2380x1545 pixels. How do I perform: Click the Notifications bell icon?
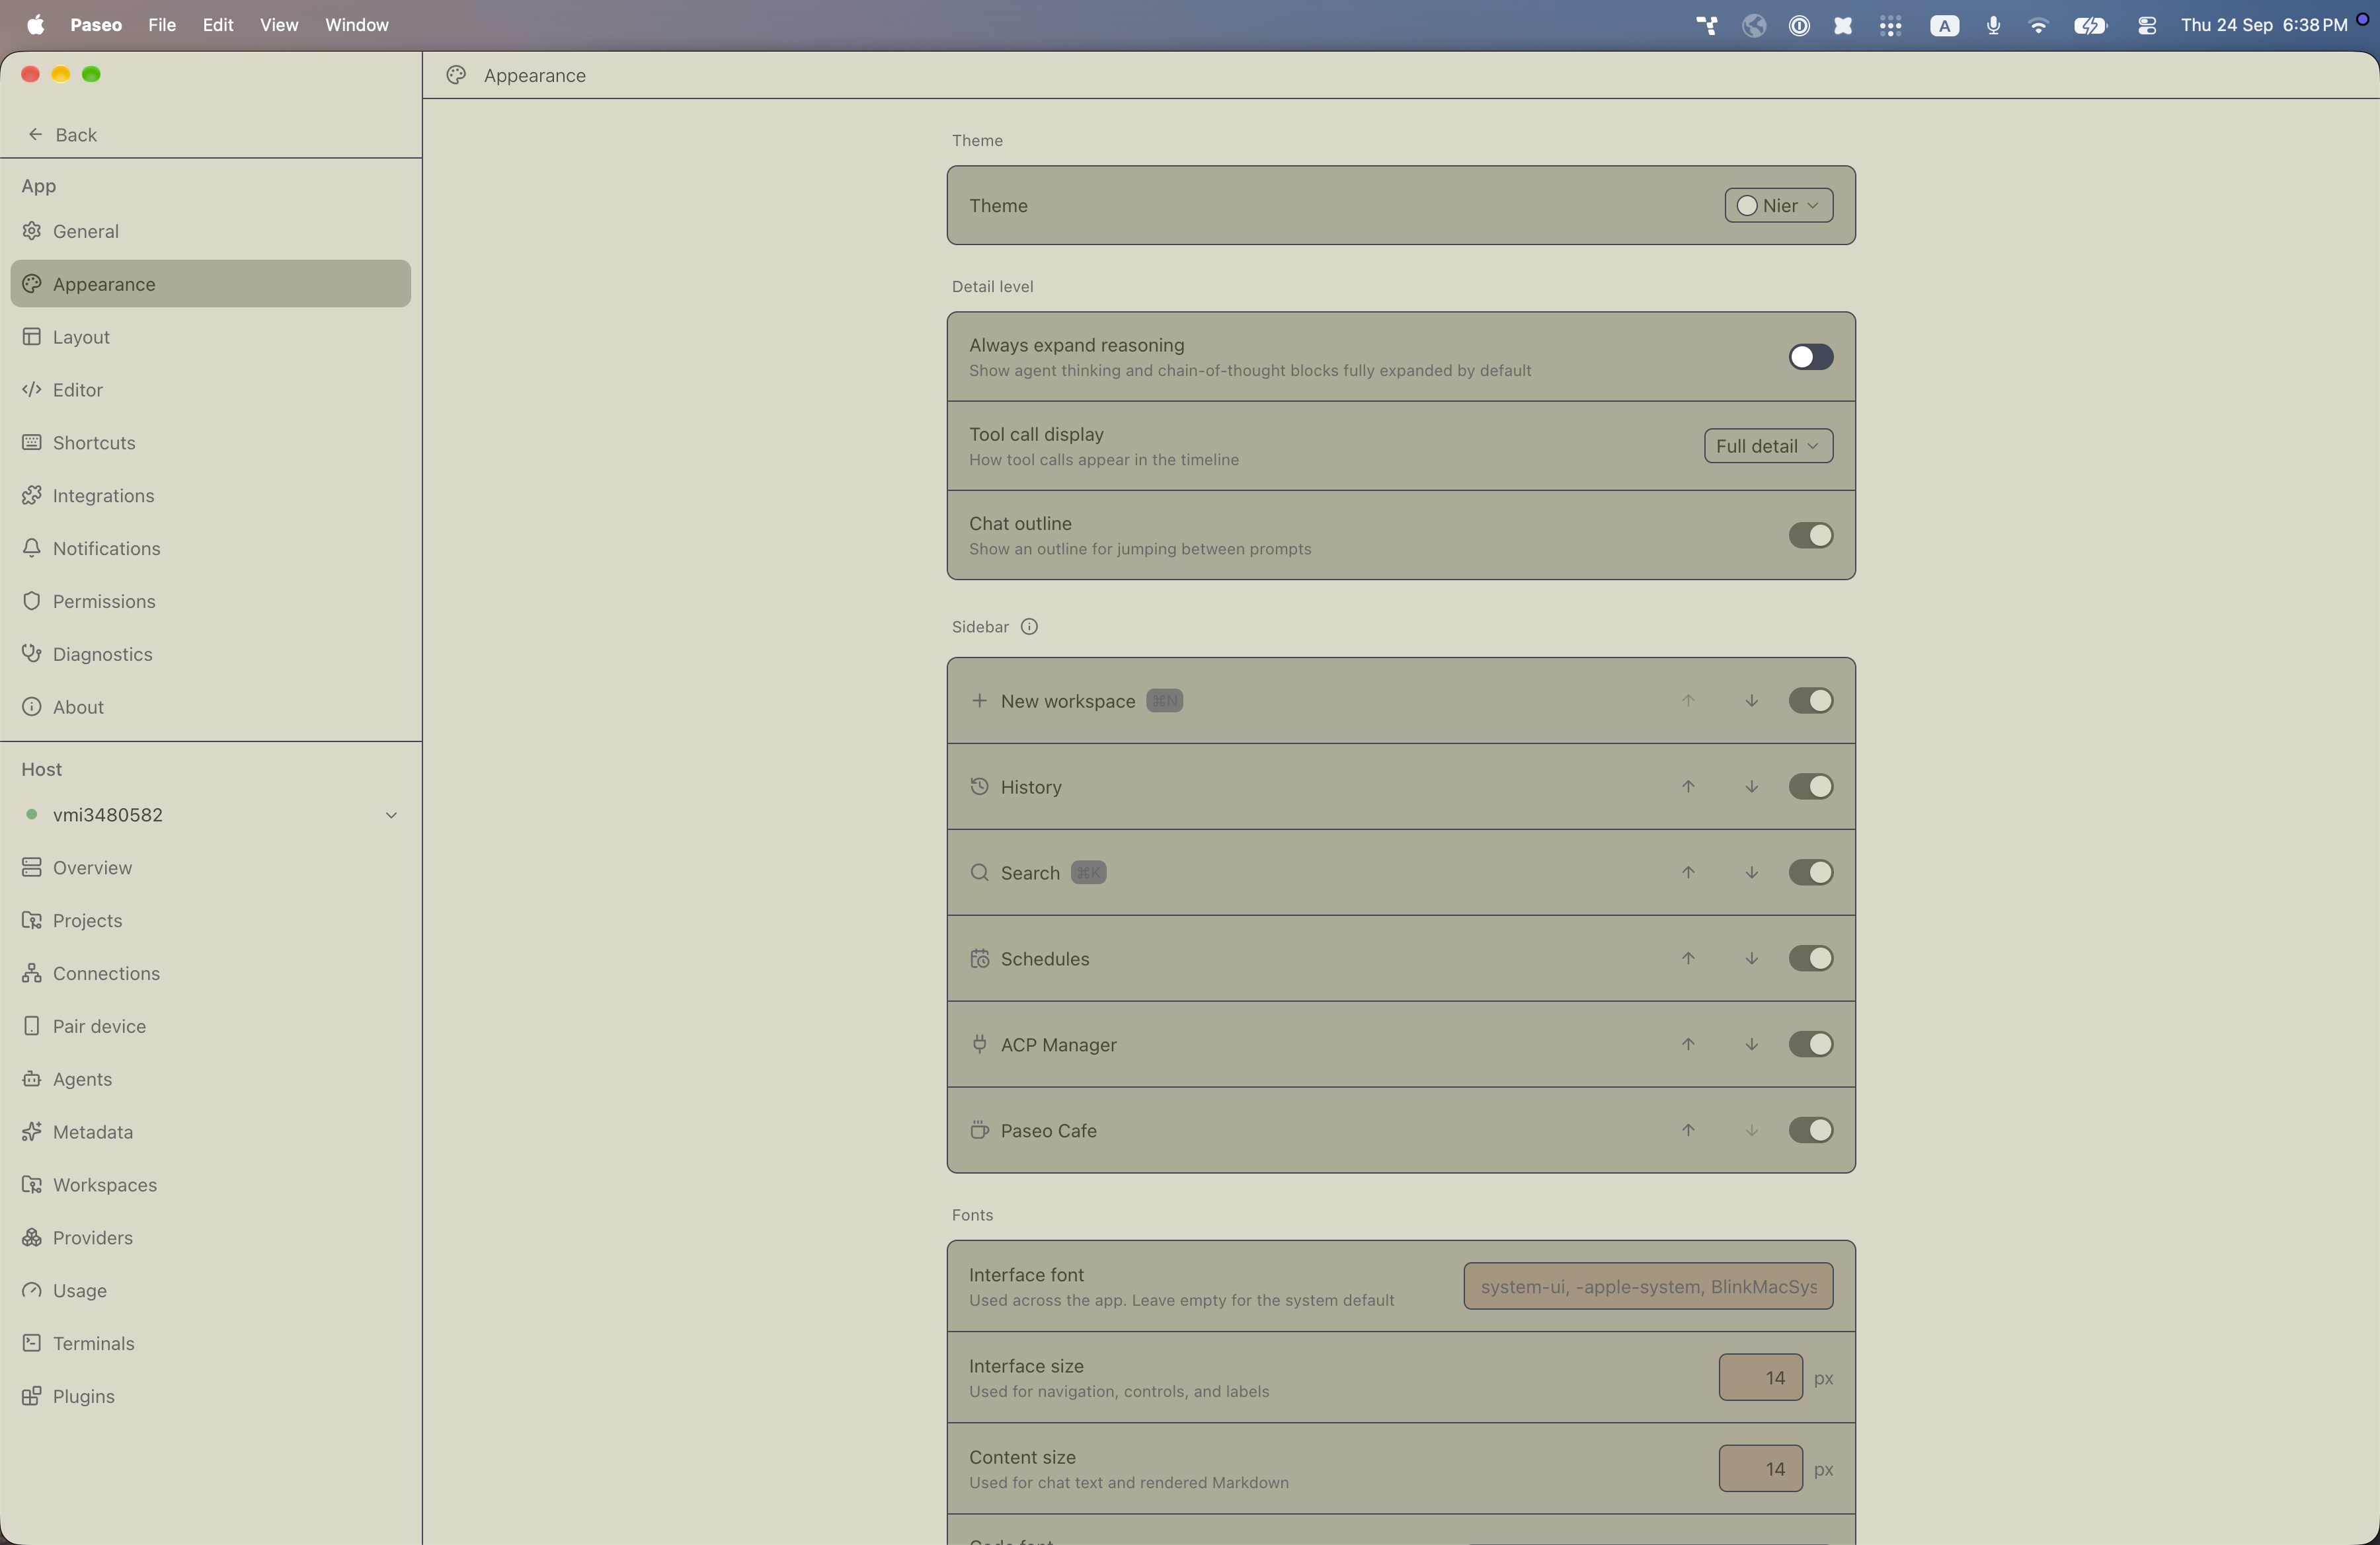[32, 548]
